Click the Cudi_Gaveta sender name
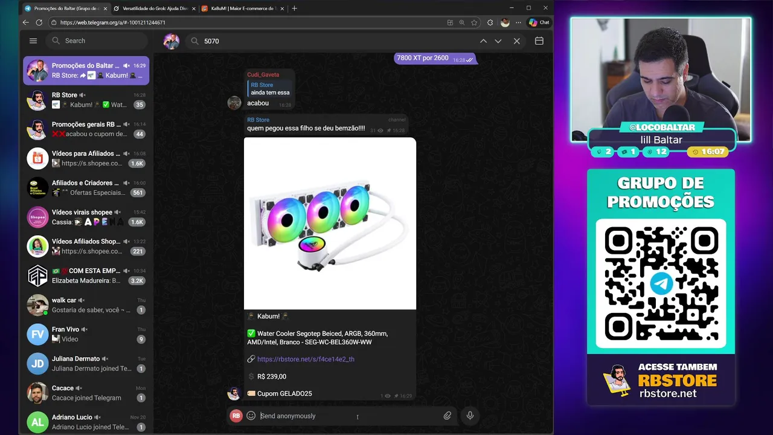 click(x=263, y=75)
